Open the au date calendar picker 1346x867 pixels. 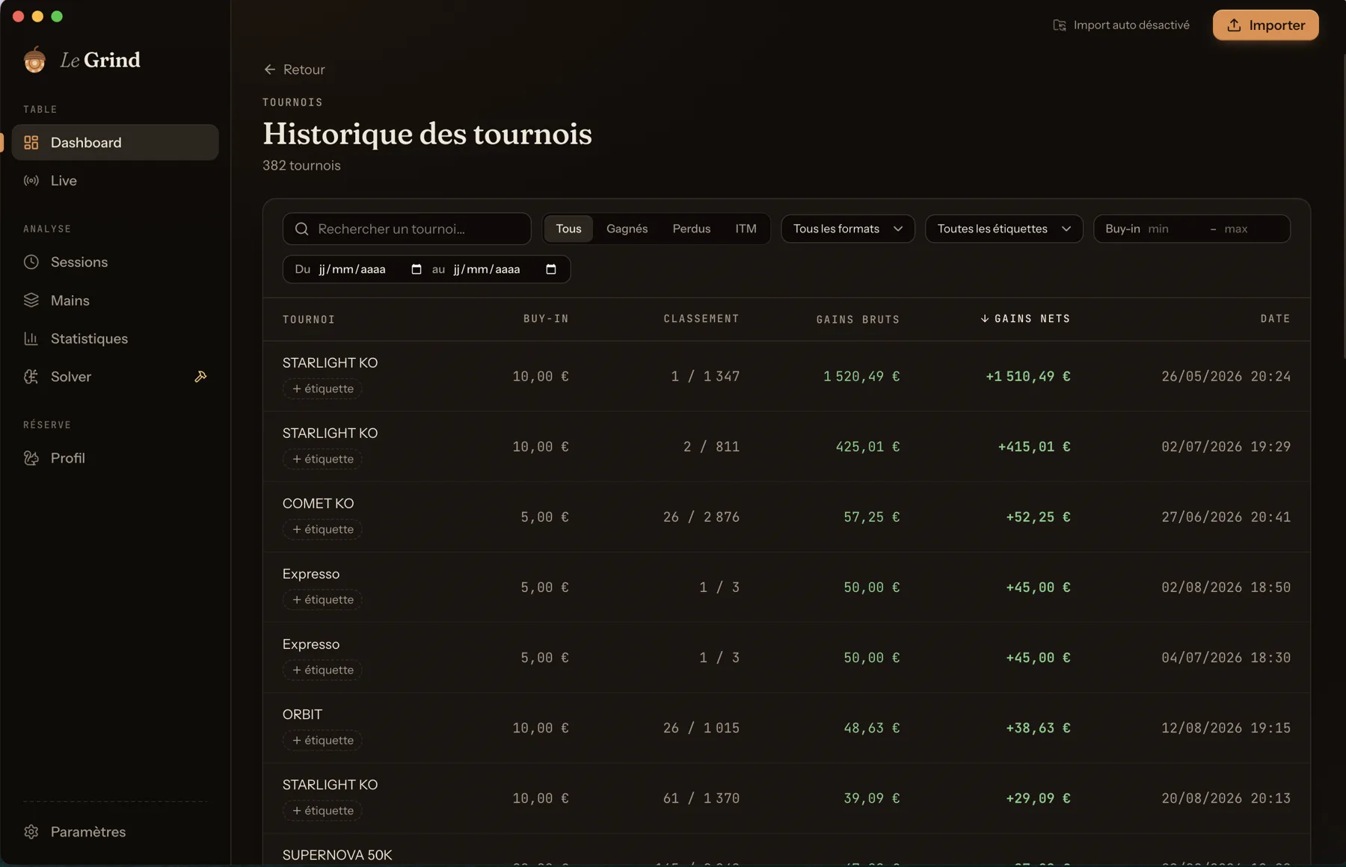(x=551, y=269)
